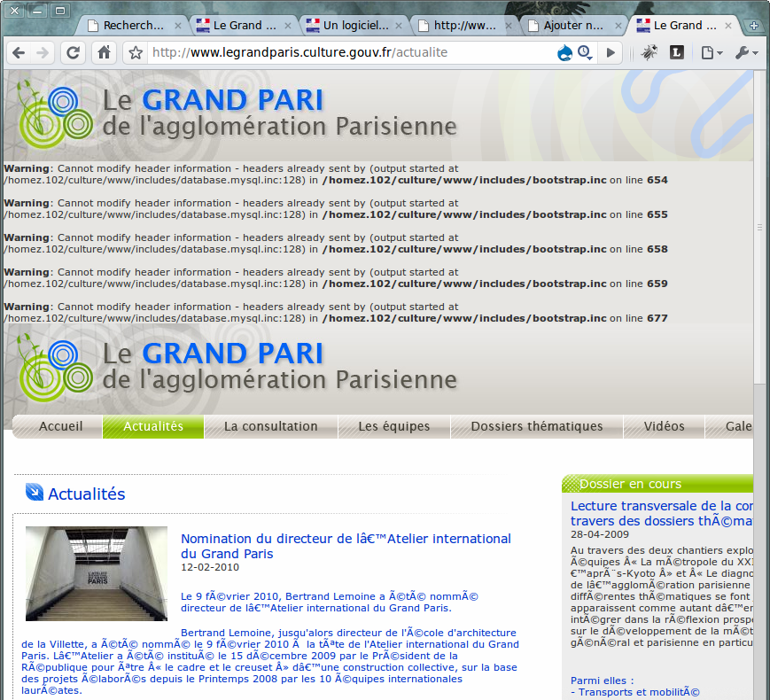Open the Les équipes menu item

click(x=393, y=426)
